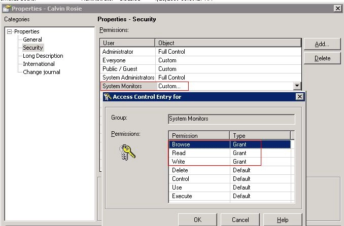Click the Object column header
This screenshot has width=344, height=226.
pos(228,43)
